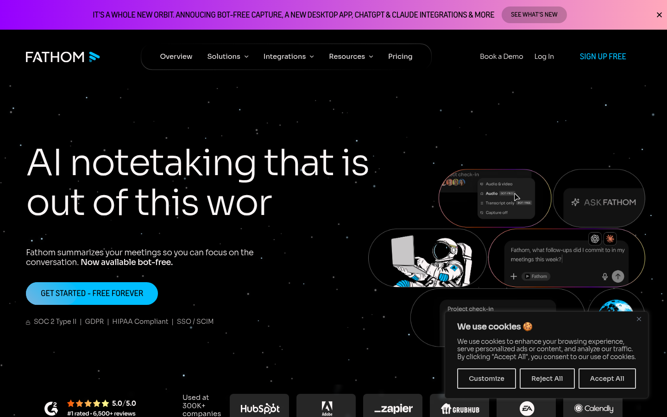The width and height of the screenshot is (667, 417).
Task: Expand the Integrations menu
Action: (x=289, y=57)
